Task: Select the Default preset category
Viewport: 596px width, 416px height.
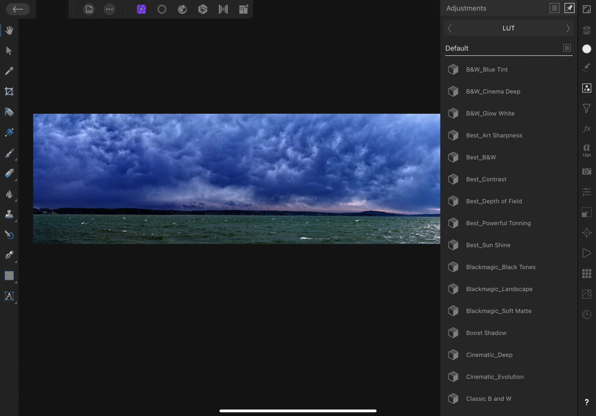Action: 457,48
